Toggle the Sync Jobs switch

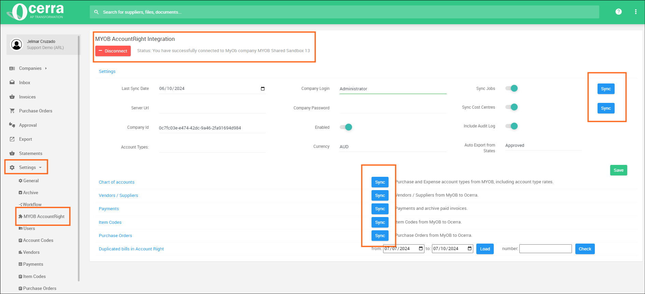[512, 88]
